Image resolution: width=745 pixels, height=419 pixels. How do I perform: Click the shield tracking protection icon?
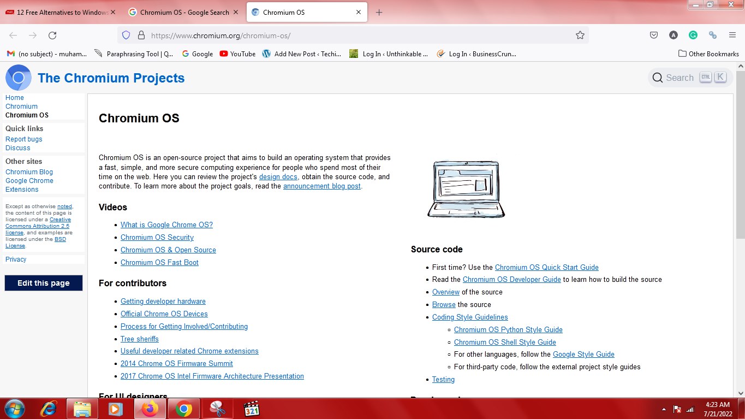(126, 35)
